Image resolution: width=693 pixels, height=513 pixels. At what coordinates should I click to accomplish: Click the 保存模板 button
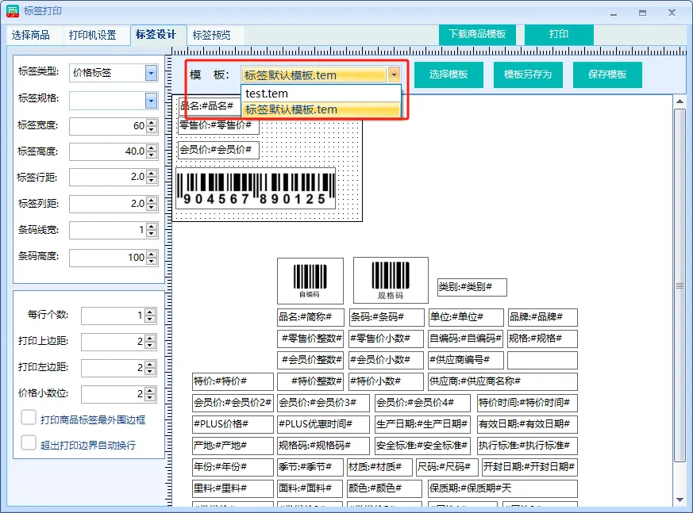point(607,75)
